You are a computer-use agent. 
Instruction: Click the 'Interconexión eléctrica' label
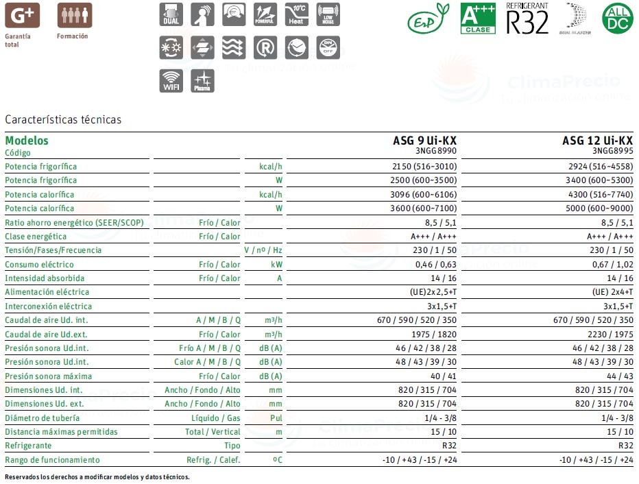click(x=48, y=306)
